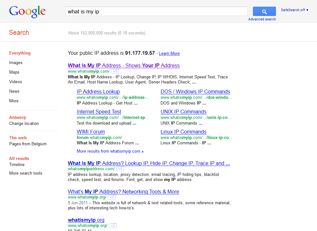Open Linux IP Commands sitelink
This screenshot has height=231, width=317.
tap(184, 132)
